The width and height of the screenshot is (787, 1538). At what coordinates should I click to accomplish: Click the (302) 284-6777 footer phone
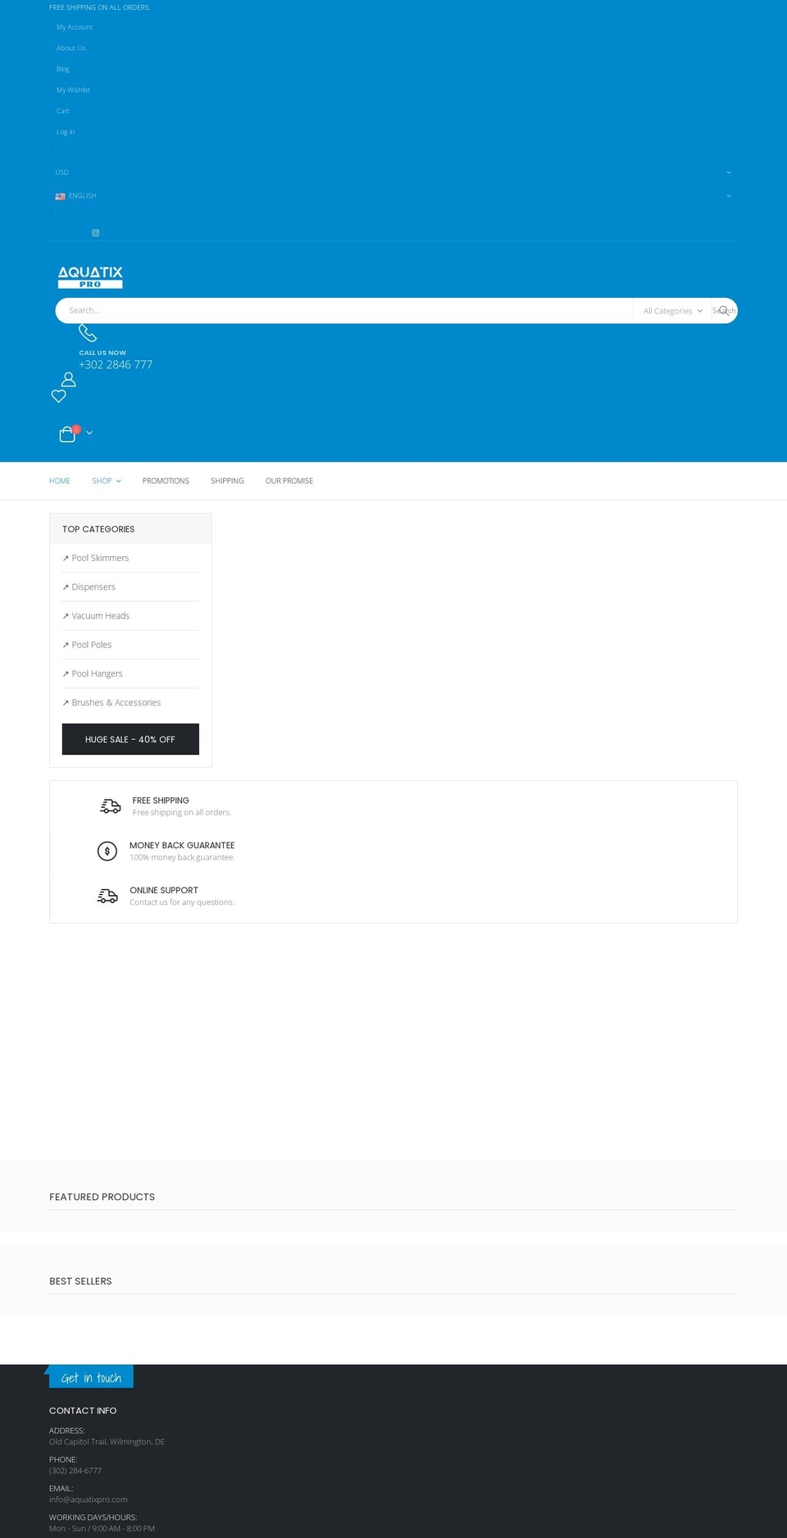pyautogui.click(x=75, y=1471)
